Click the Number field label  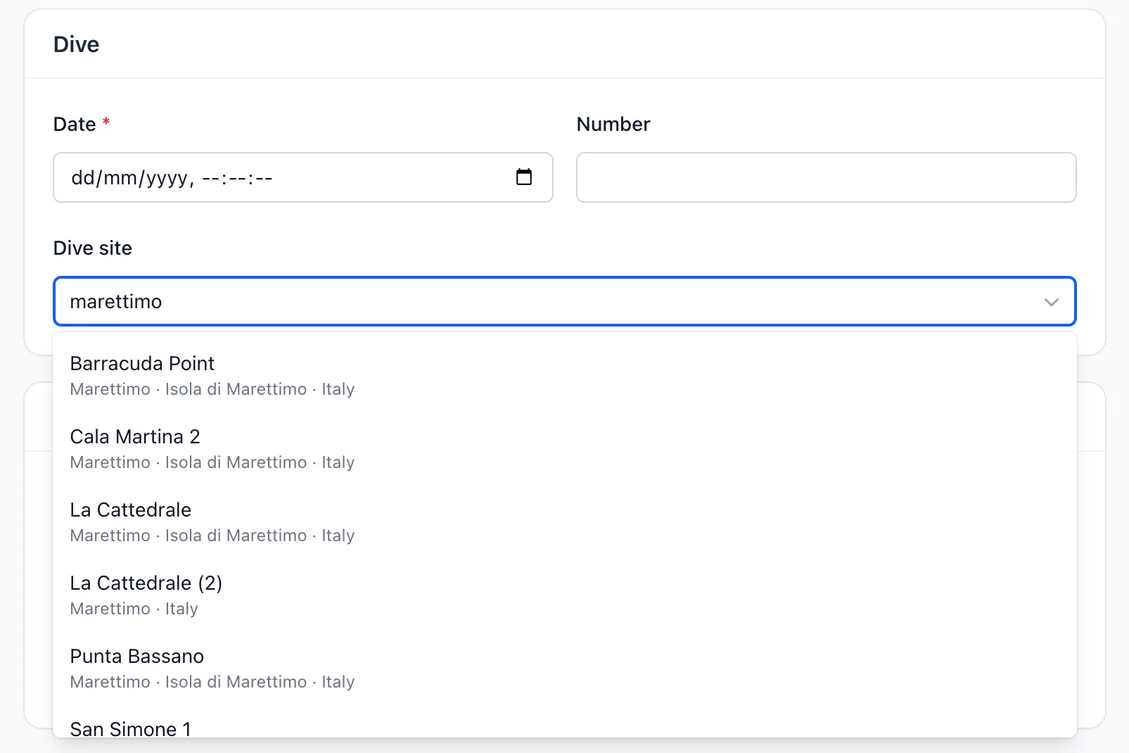coord(613,124)
